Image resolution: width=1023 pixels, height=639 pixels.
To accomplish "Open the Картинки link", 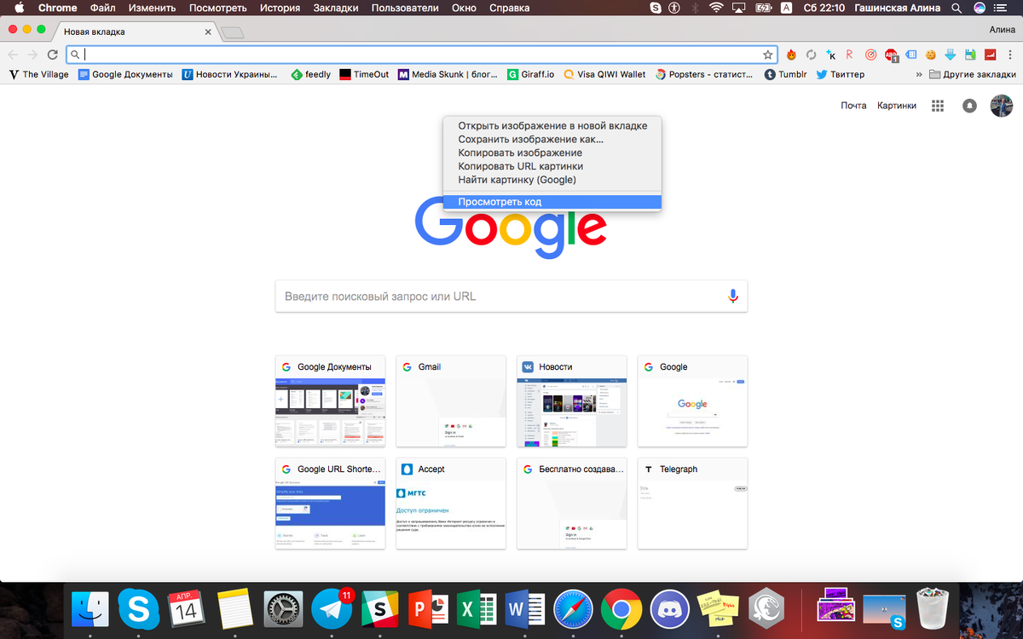I will pyautogui.click(x=897, y=106).
